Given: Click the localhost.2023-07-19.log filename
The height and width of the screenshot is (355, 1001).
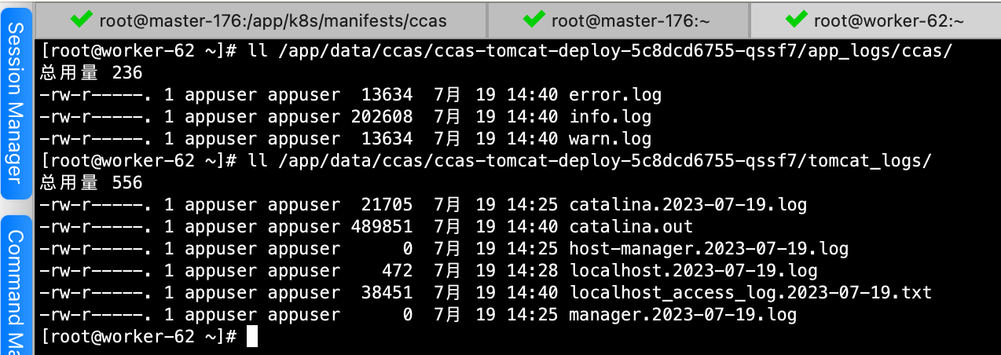Looking at the screenshot, I should pos(693,271).
